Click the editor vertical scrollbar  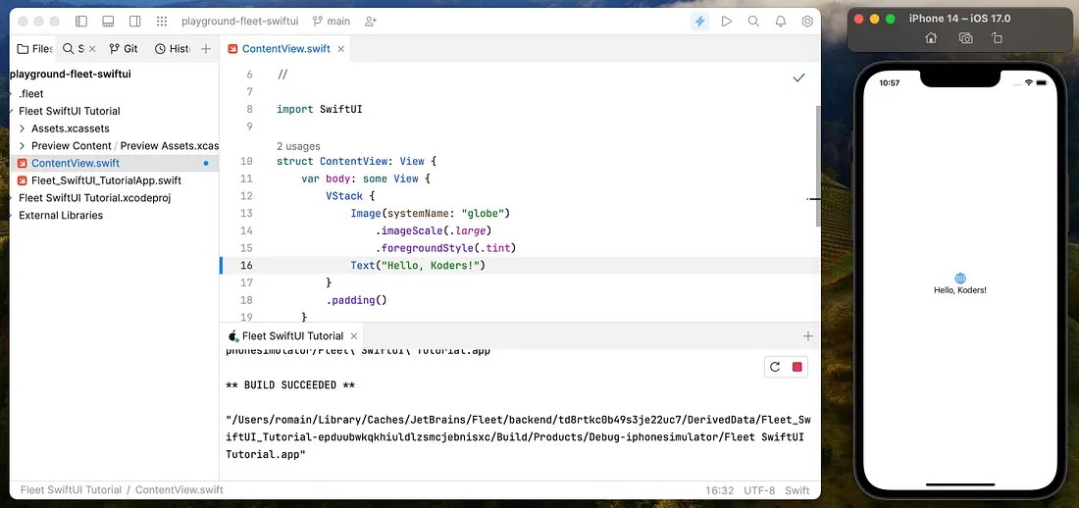click(817, 165)
